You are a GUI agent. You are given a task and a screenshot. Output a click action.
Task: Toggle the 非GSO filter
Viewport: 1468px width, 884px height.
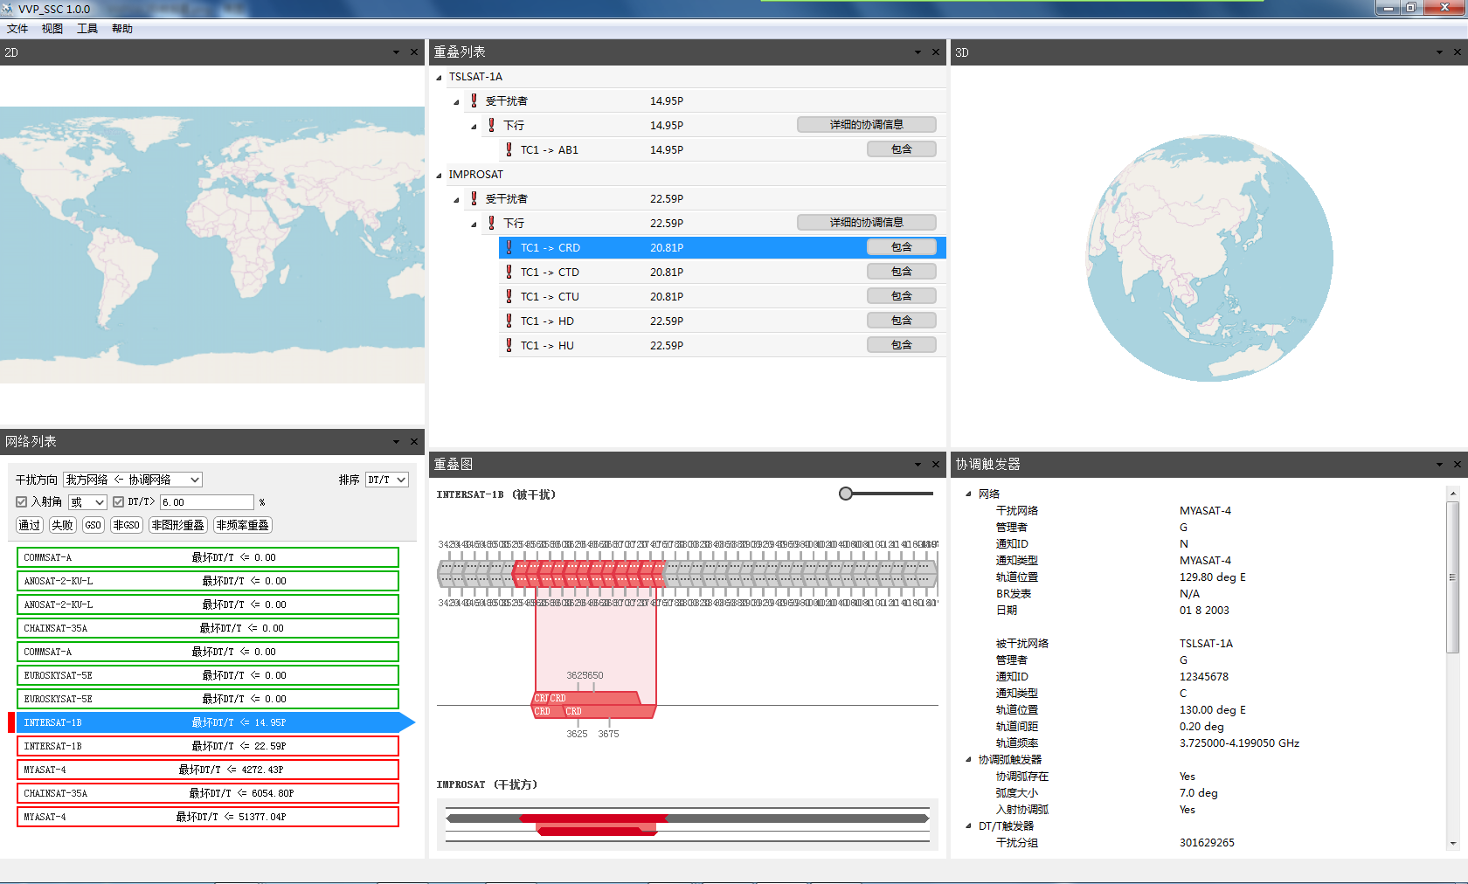click(x=127, y=525)
